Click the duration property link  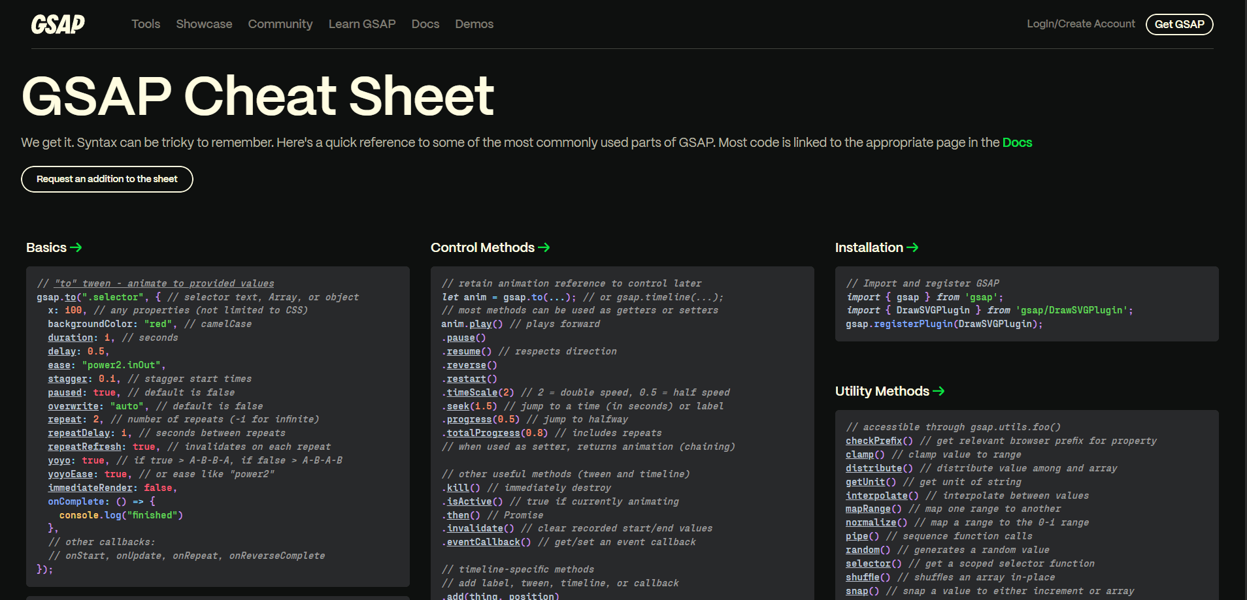coord(71,338)
